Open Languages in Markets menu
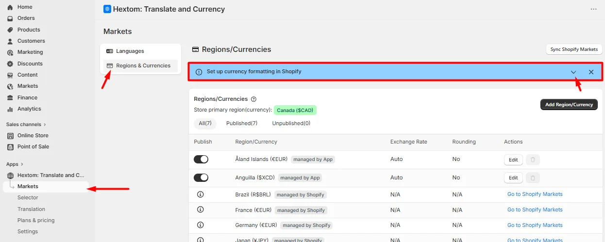This screenshot has height=242, width=605. pyautogui.click(x=140, y=51)
